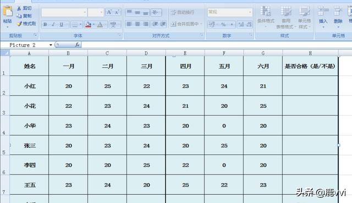This screenshot has height=203, width=352.
Task: Apply the font color A
Action: 100,24
